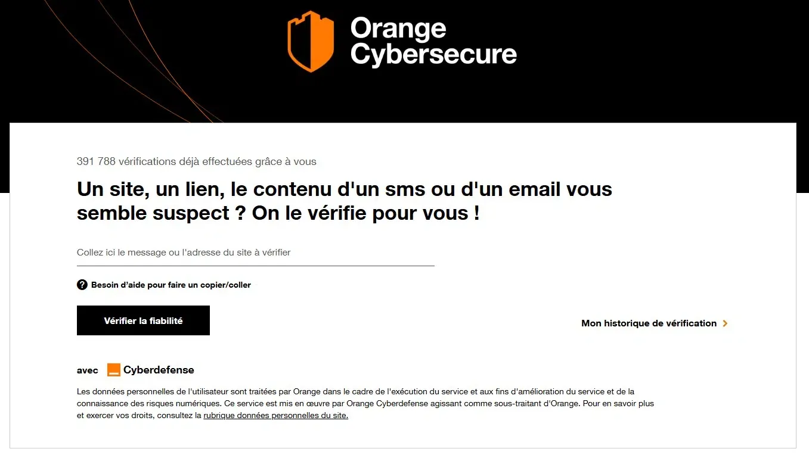Click "On le vérifie pour vous !" in headline
The image size is (809, 458).
click(365, 213)
